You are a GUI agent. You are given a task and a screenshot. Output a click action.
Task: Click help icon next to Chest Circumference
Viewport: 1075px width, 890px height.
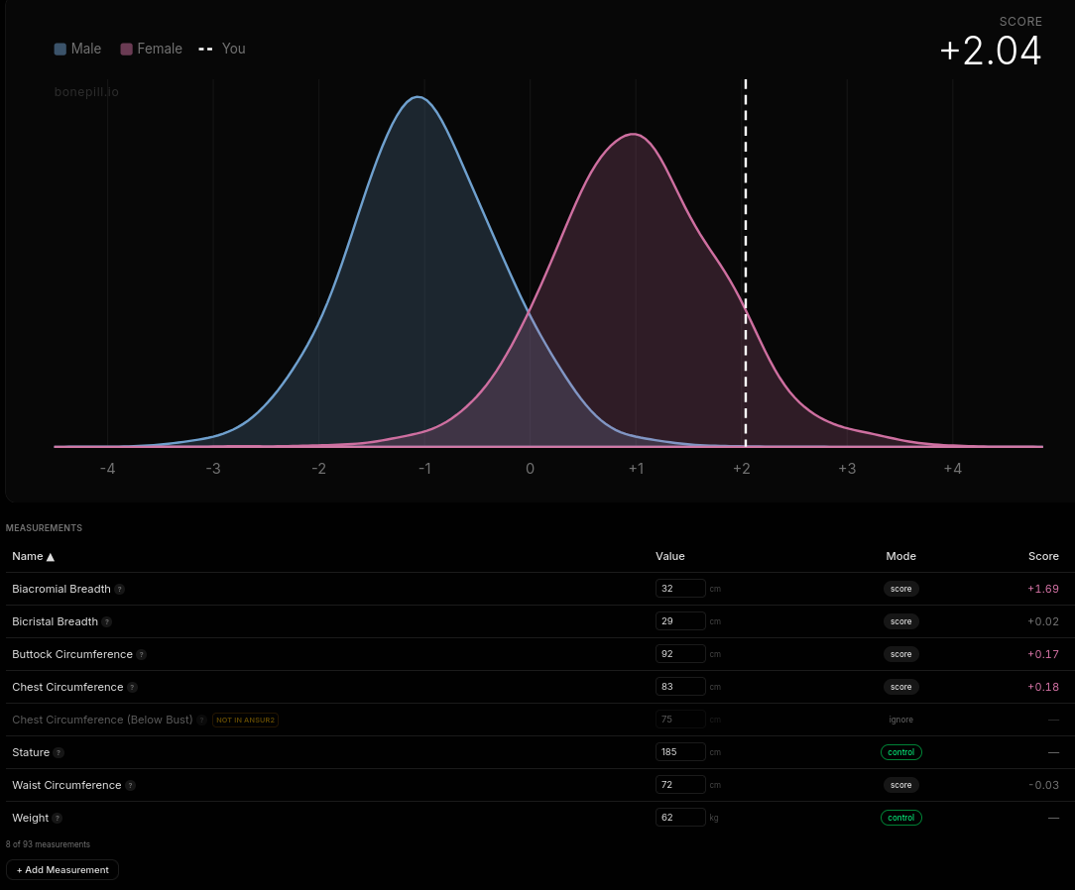[x=132, y=687]
